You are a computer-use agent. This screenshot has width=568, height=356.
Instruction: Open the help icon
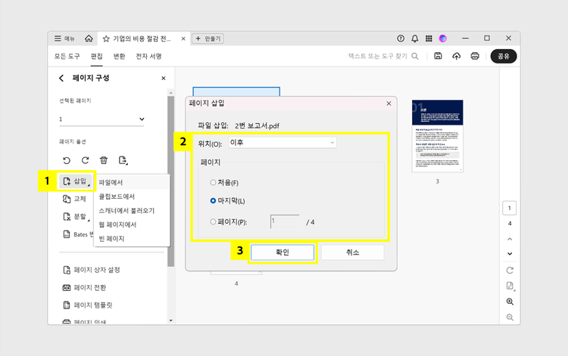pyautogui.click(x=401, y=39)
